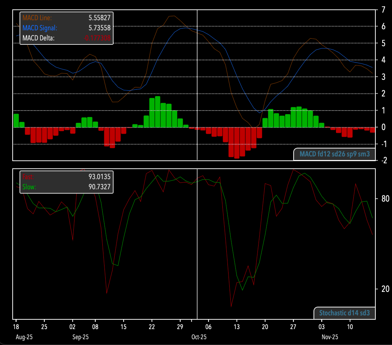
Task: Click the MACD fd12 sd26 sp9 sm3 label
Action: coord(335,155)
